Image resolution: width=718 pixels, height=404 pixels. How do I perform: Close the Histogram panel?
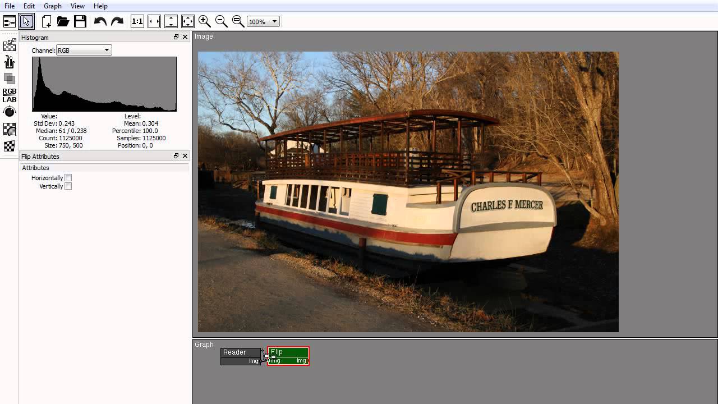point(185,37)
